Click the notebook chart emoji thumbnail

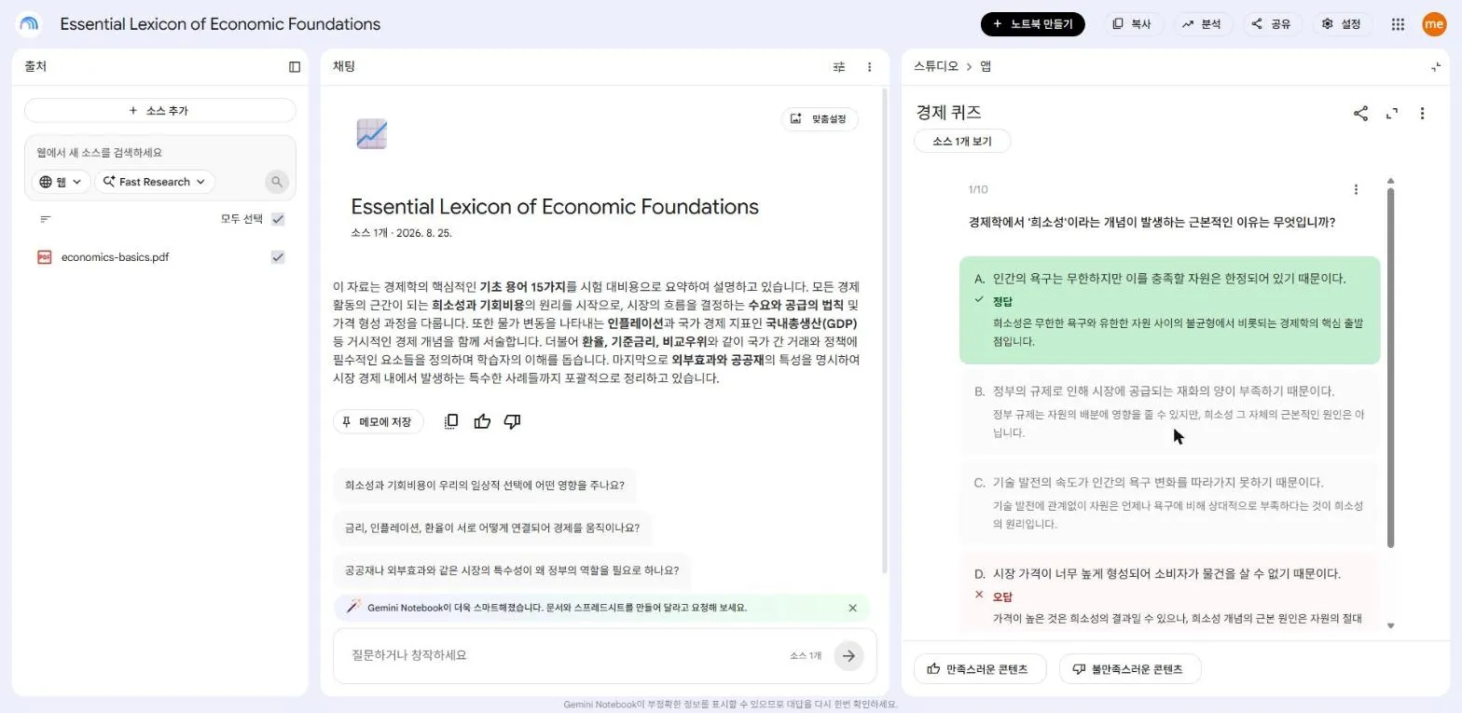click(x=372, y=133)
